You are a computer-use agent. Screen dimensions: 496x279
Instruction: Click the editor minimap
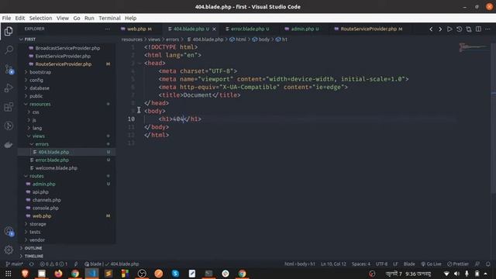point(474,47)
